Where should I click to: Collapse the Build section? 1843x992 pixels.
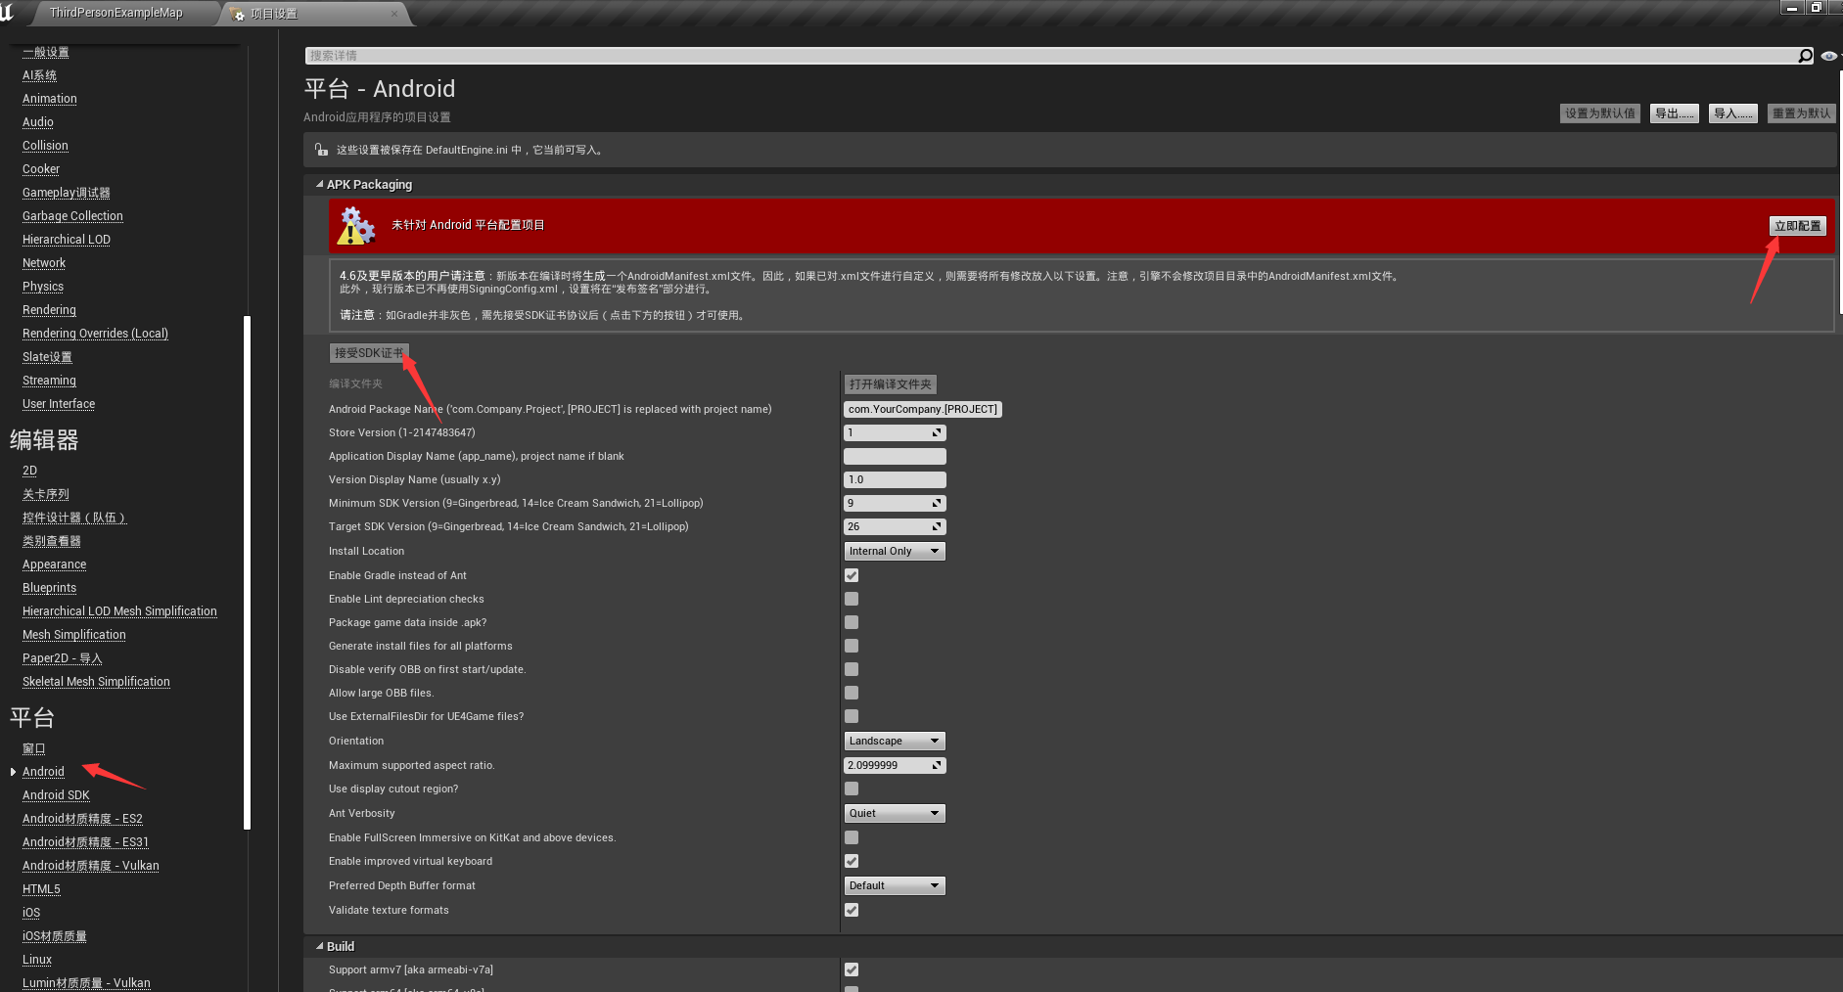(320, 946)
